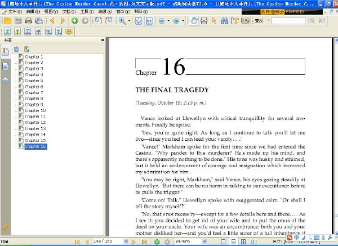The width and height of the screenshot is (338, 246).
Task: Click the Print icon
Action: pyautogui.click(x=28, y=21)
